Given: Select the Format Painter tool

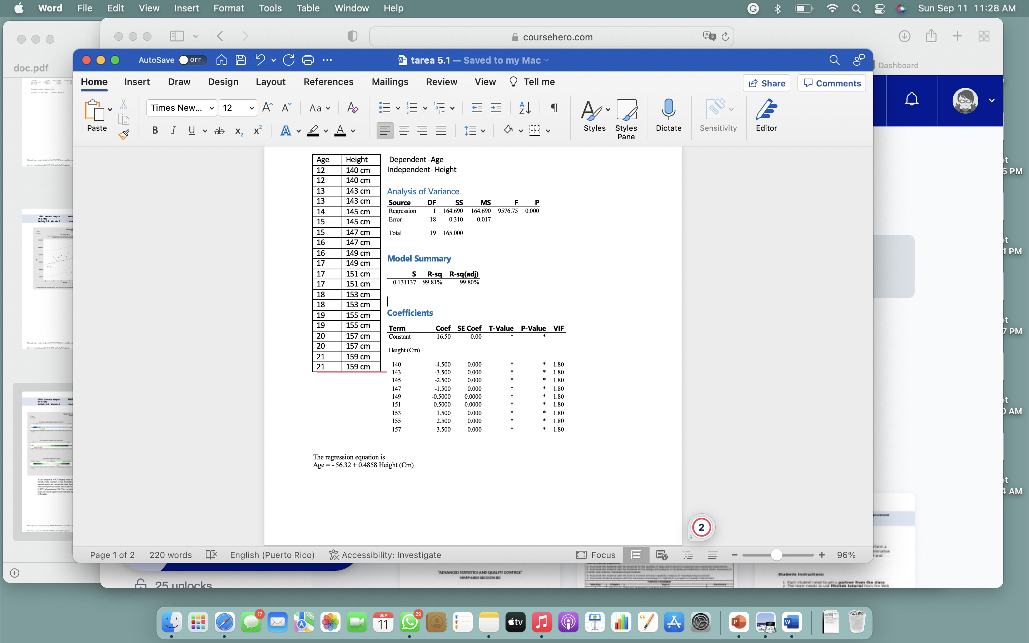Looking at the screenshot, I should tap(124, 134).
